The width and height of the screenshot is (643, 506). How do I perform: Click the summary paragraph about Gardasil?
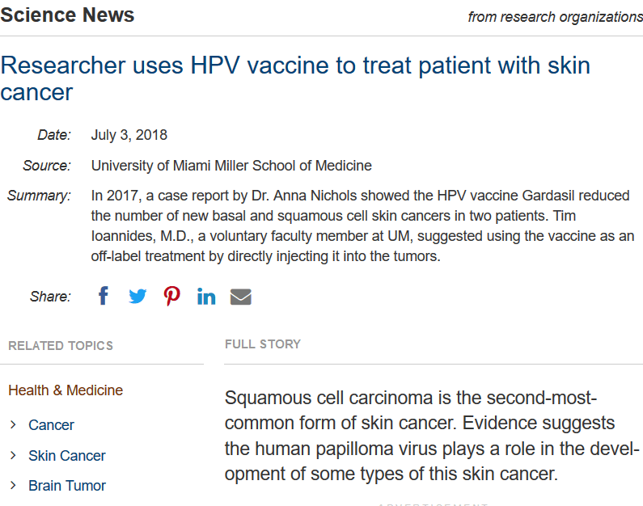pyautogui.click(x=363, y=226)
